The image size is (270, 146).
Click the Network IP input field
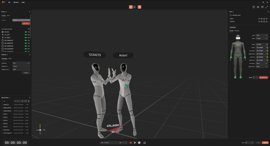[21, 66]
